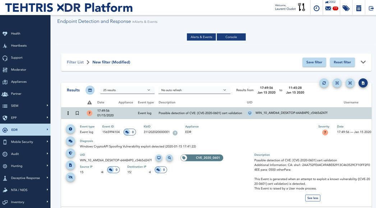Click the Appliances map icon
376x208 pixels.
tap(5, 82)
